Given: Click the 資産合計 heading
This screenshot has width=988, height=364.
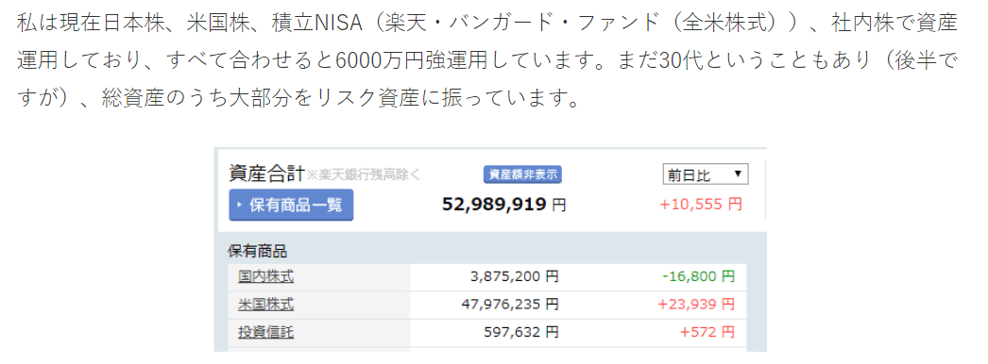Looking at the screenshot, I should [267, 174].
